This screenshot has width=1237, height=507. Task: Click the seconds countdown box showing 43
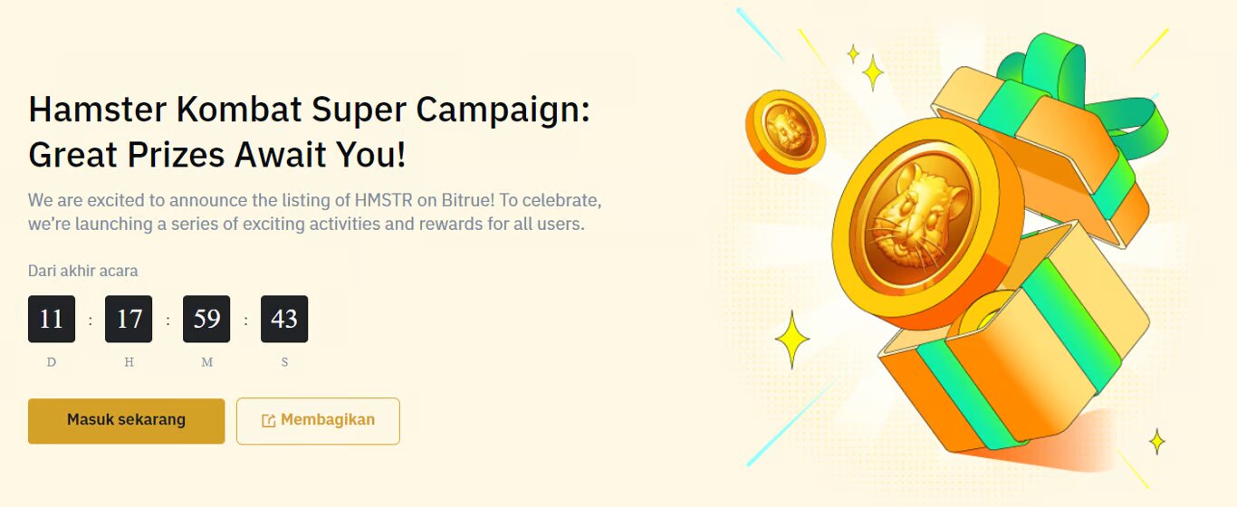[x=284, y=319]
